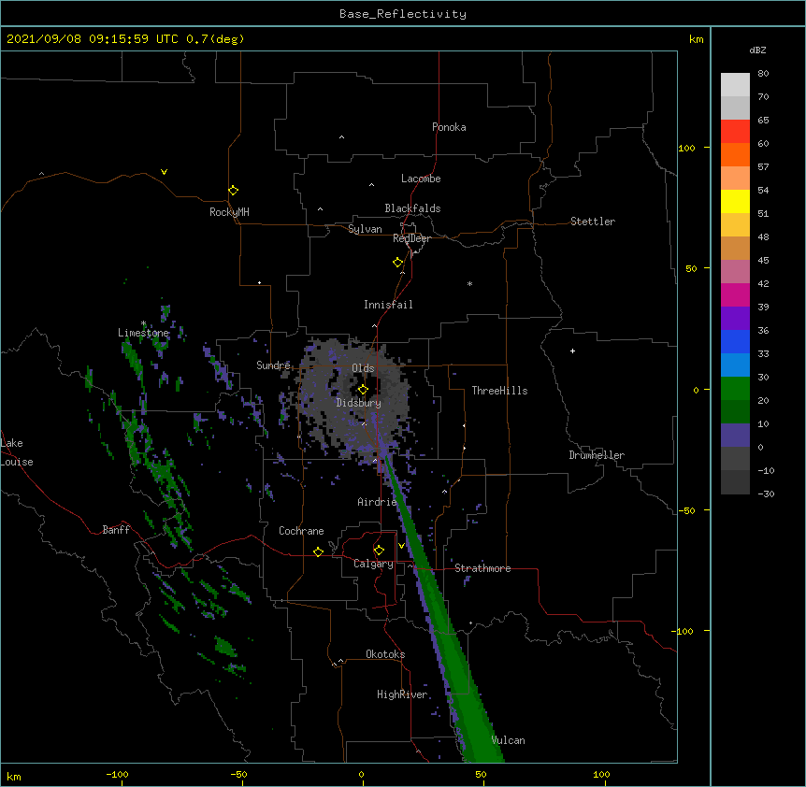The width and height of the screenshot is (806, 787).
Task: Click the Innisfail city label
Action: 388,305
